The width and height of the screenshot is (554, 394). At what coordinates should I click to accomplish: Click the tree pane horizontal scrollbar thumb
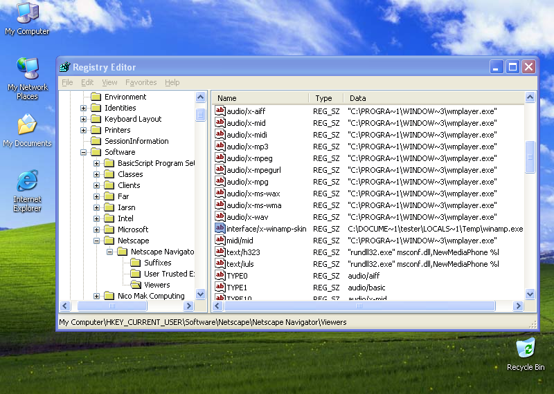(112, 306)
